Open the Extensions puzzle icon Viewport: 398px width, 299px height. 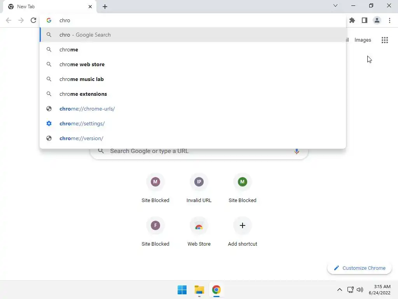(x=352, y=20)
